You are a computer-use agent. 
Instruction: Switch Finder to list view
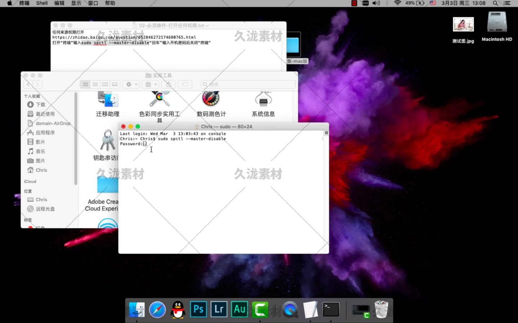click(95, 84)
